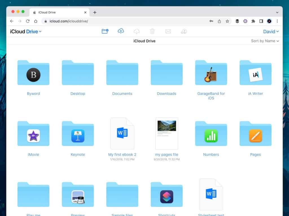The width and height of the screenshot is (289, 216).
Task: Open the Keynote folder
Action: (x=78, y=134)
